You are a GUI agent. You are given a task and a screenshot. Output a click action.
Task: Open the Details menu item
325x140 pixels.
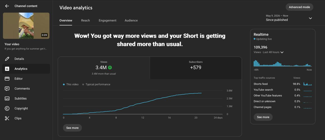(26, 59)
